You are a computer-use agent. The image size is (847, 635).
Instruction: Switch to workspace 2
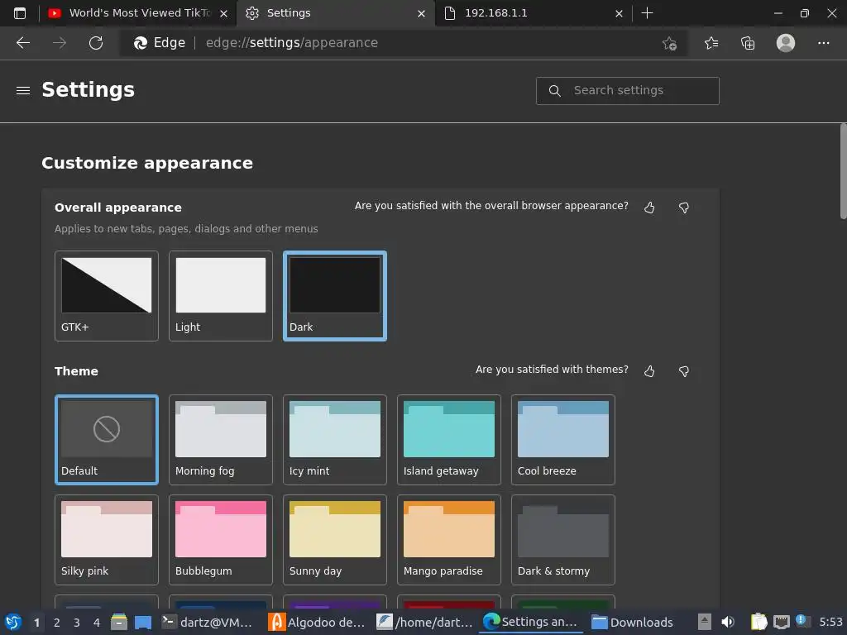57,623
